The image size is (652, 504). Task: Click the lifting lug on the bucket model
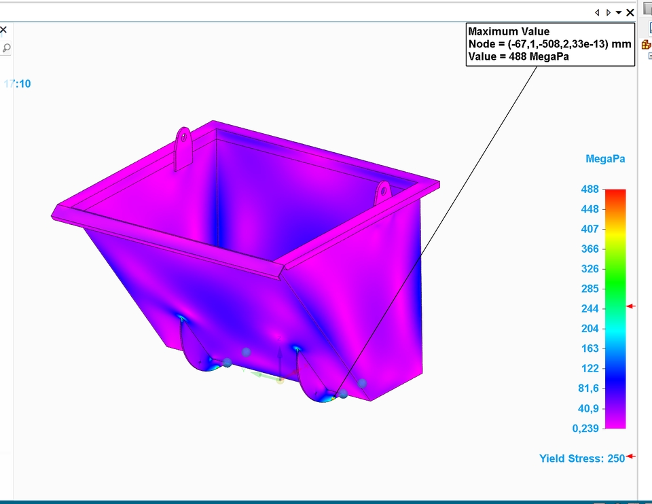coord(183,139)
